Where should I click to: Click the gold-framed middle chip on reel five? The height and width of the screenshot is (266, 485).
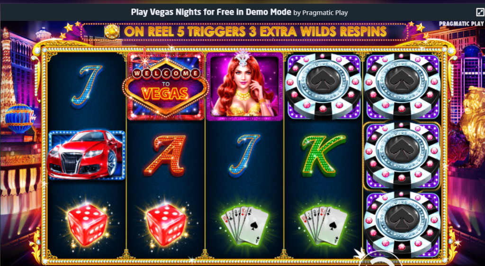402,156
